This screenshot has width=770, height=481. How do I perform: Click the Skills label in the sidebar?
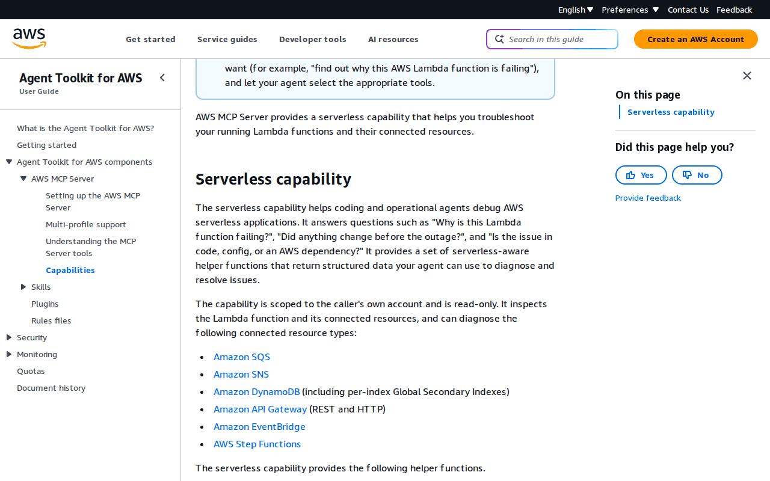41,287
